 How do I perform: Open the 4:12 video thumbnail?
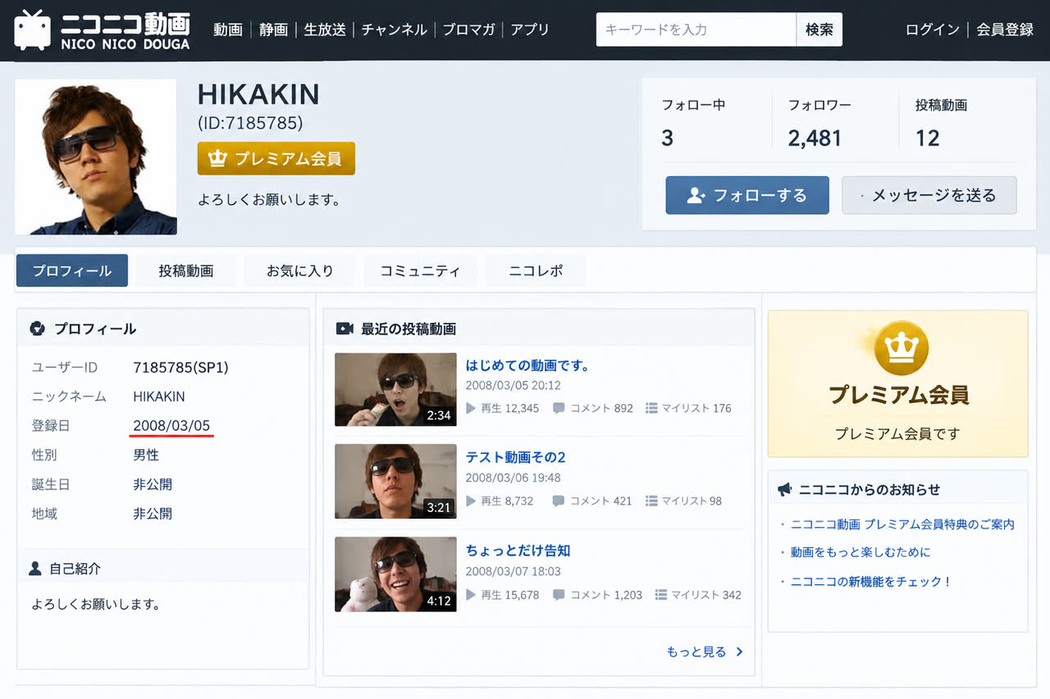[395, 574]
